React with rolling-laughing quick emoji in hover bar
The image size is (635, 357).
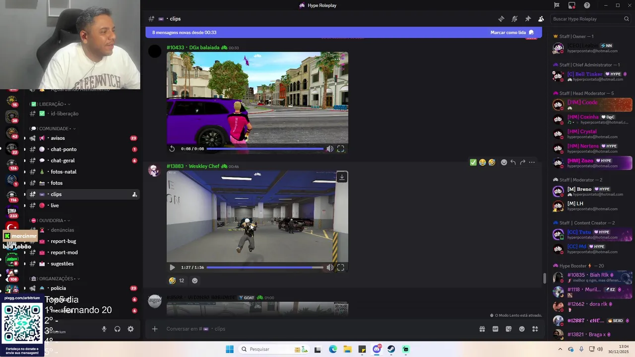(492, 162)
